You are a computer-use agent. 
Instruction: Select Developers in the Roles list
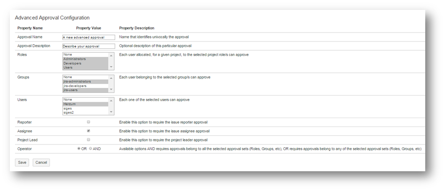click(x=85, y=63)
